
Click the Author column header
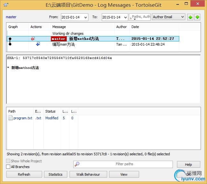pos(122,27)
